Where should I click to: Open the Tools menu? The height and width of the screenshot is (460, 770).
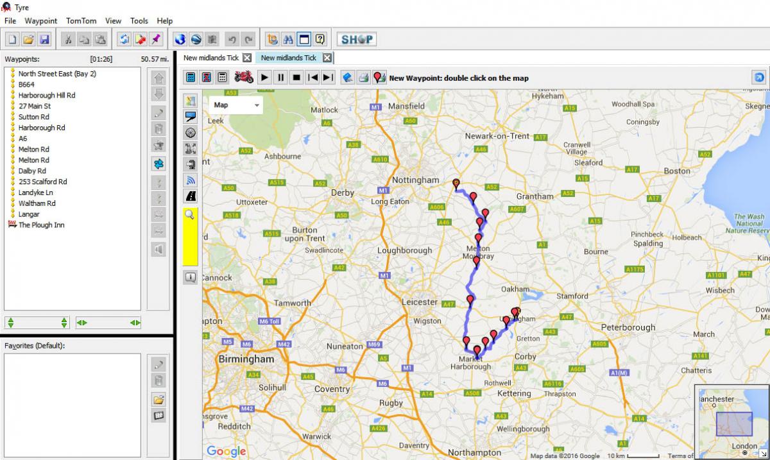pyautogui.click(x=139, y=21)
